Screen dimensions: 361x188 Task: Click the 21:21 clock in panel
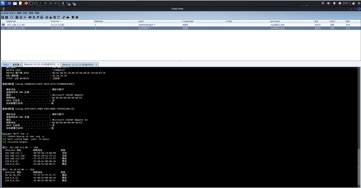coord(345,3)
